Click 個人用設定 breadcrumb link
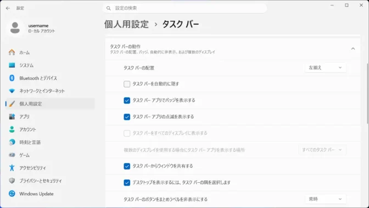The width and height of the screenshot is (369, 208). (126, 24)
